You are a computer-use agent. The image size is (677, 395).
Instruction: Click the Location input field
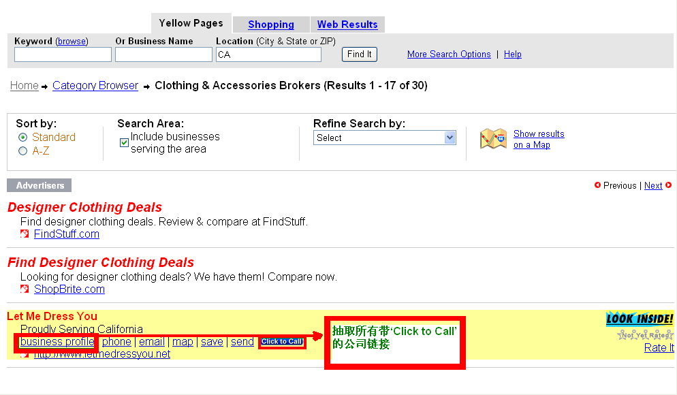pos(268,54)
